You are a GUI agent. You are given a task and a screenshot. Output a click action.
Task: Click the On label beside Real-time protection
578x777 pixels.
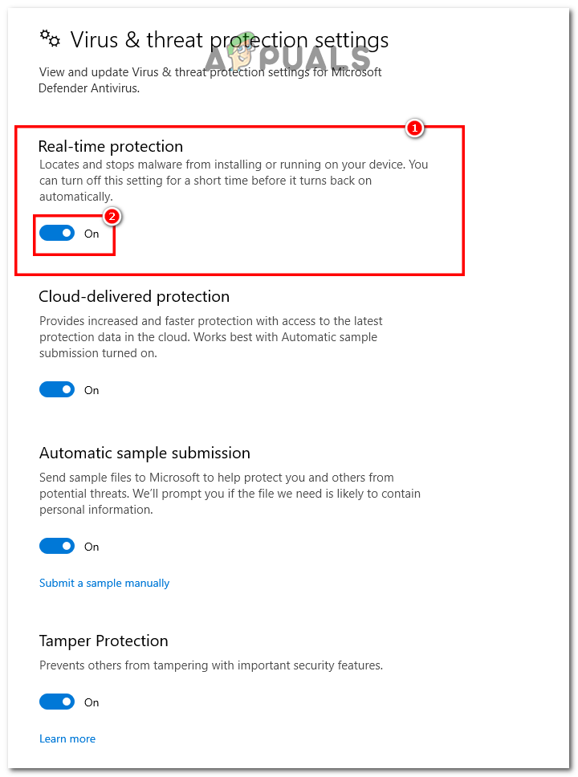(x=92, y=233)
